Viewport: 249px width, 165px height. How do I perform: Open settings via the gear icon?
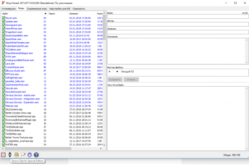(x=30, y=155)
